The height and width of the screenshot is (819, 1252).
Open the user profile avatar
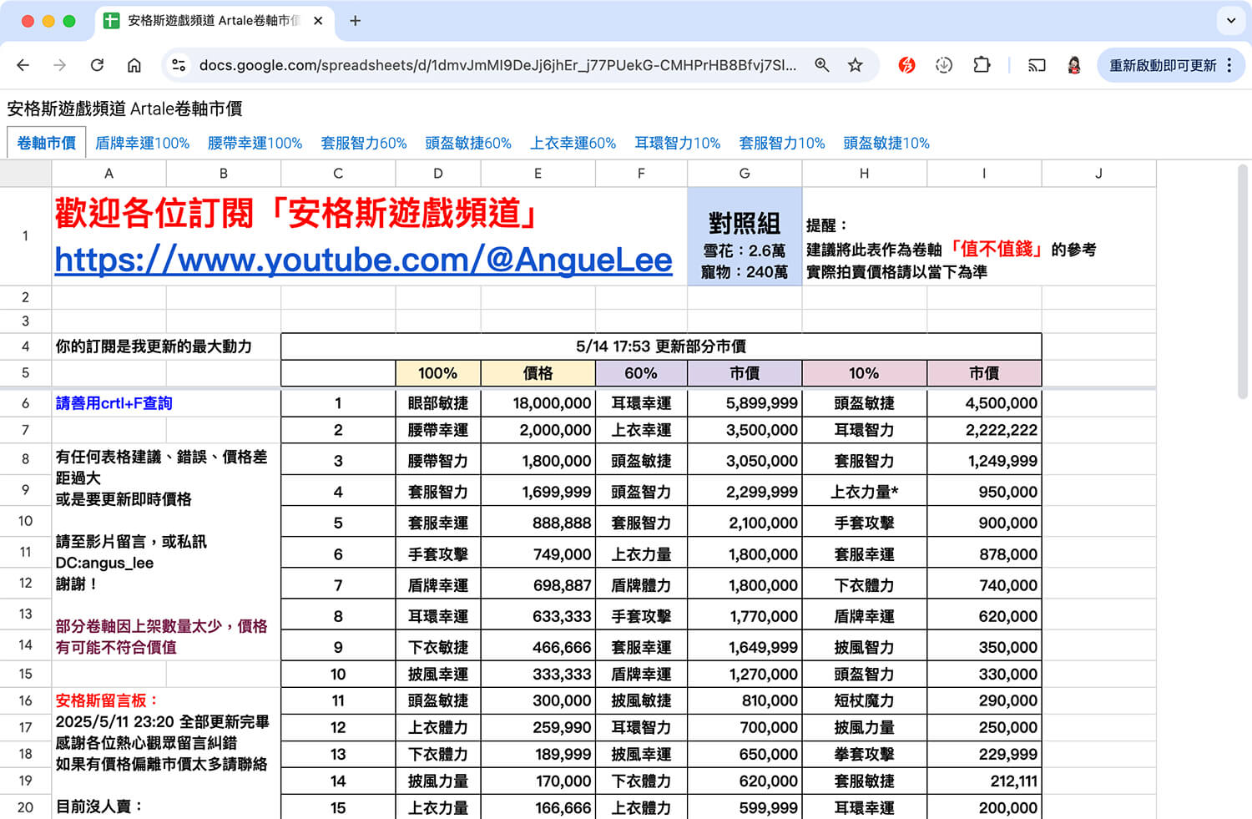tap(1074, 65)
